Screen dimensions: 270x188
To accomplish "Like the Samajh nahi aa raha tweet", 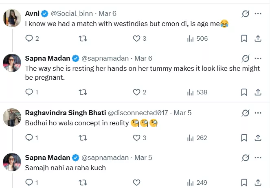I will (x=137, y=183).
